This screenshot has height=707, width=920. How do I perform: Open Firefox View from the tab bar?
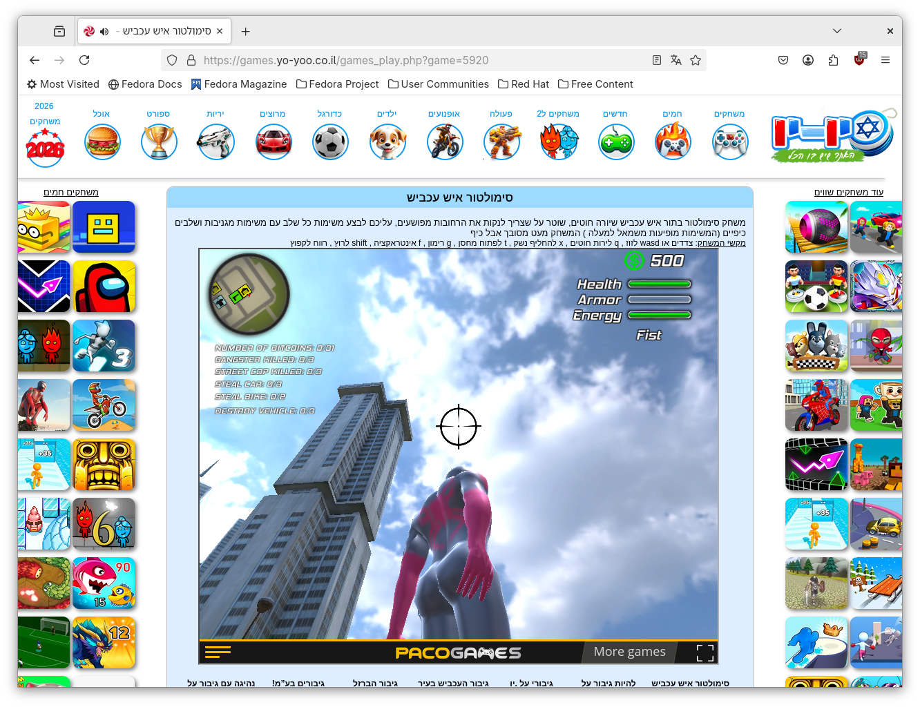click(x=59, y=31)
